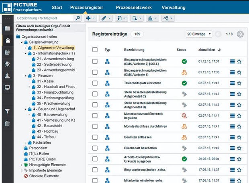Sort by the aktualisiert column header
Screen dimensions: 249x183
click(210, 50)
